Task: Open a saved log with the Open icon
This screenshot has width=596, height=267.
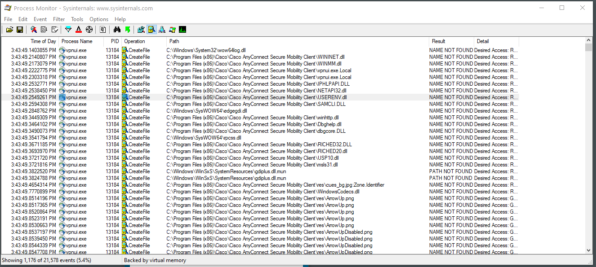Action: pos(9,30)
